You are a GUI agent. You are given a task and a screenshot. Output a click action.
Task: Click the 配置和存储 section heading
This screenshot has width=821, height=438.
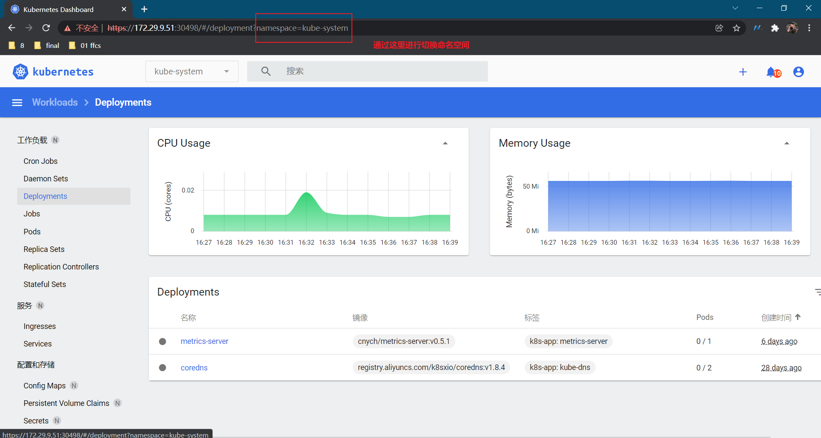36,365
